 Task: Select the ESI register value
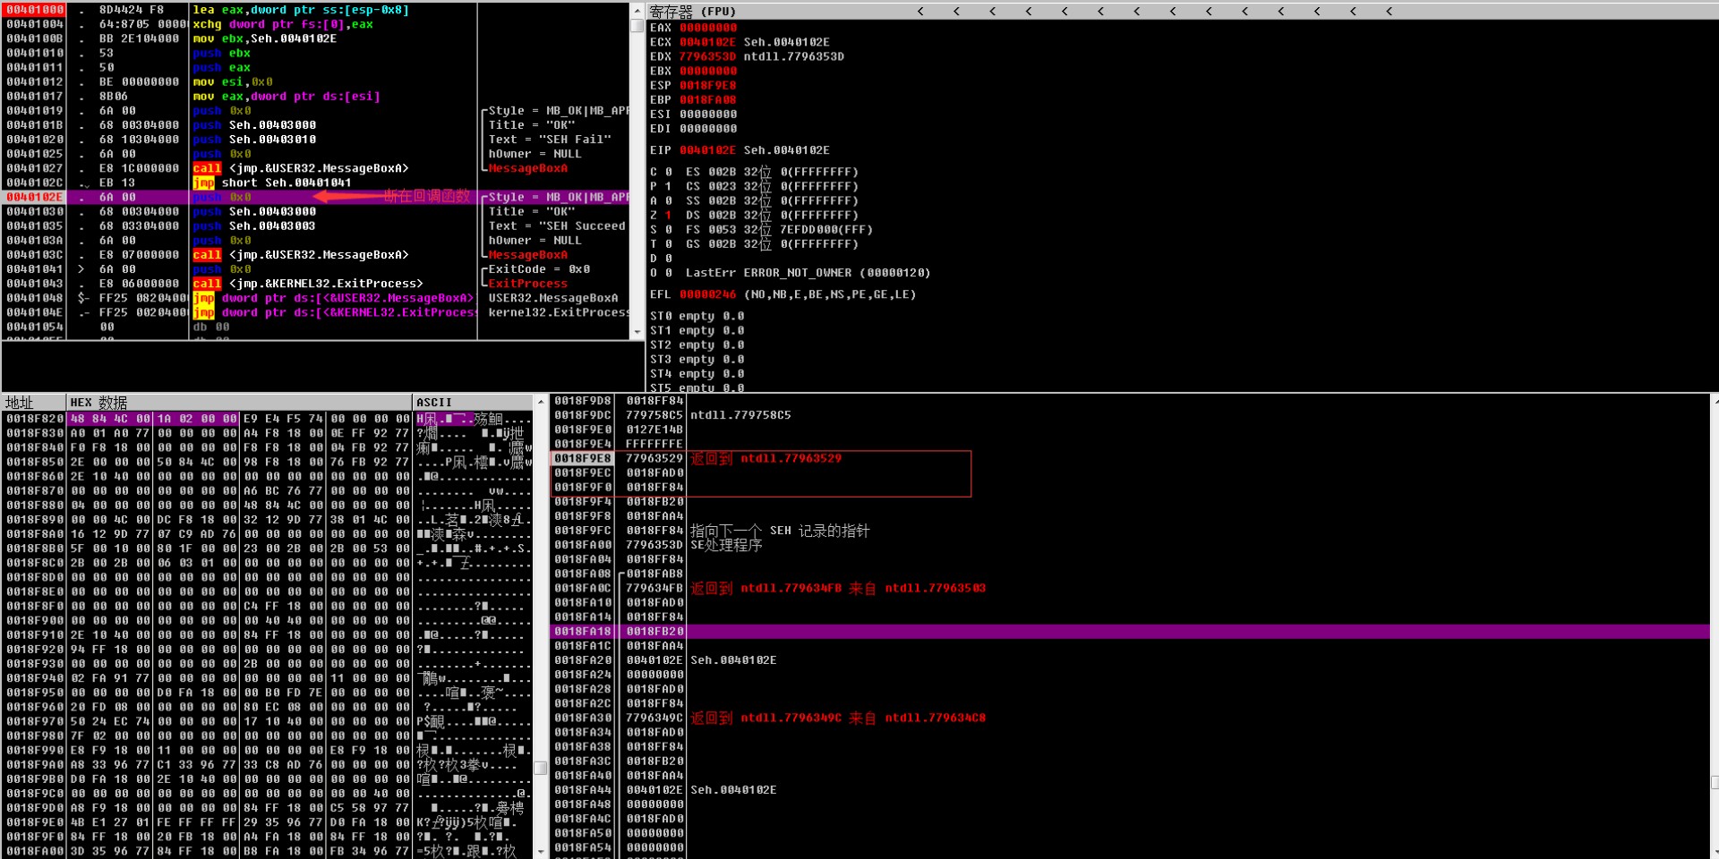click(x=708, y=114)
